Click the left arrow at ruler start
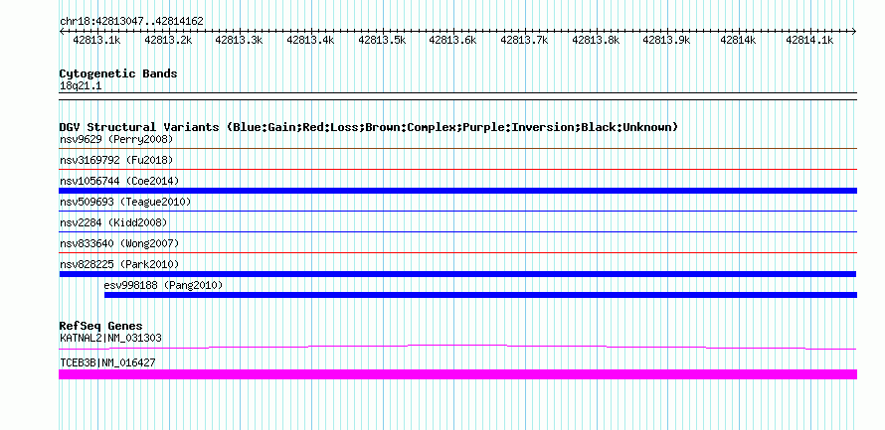Viewport: 885px width, 430px height. click(62, 31)
